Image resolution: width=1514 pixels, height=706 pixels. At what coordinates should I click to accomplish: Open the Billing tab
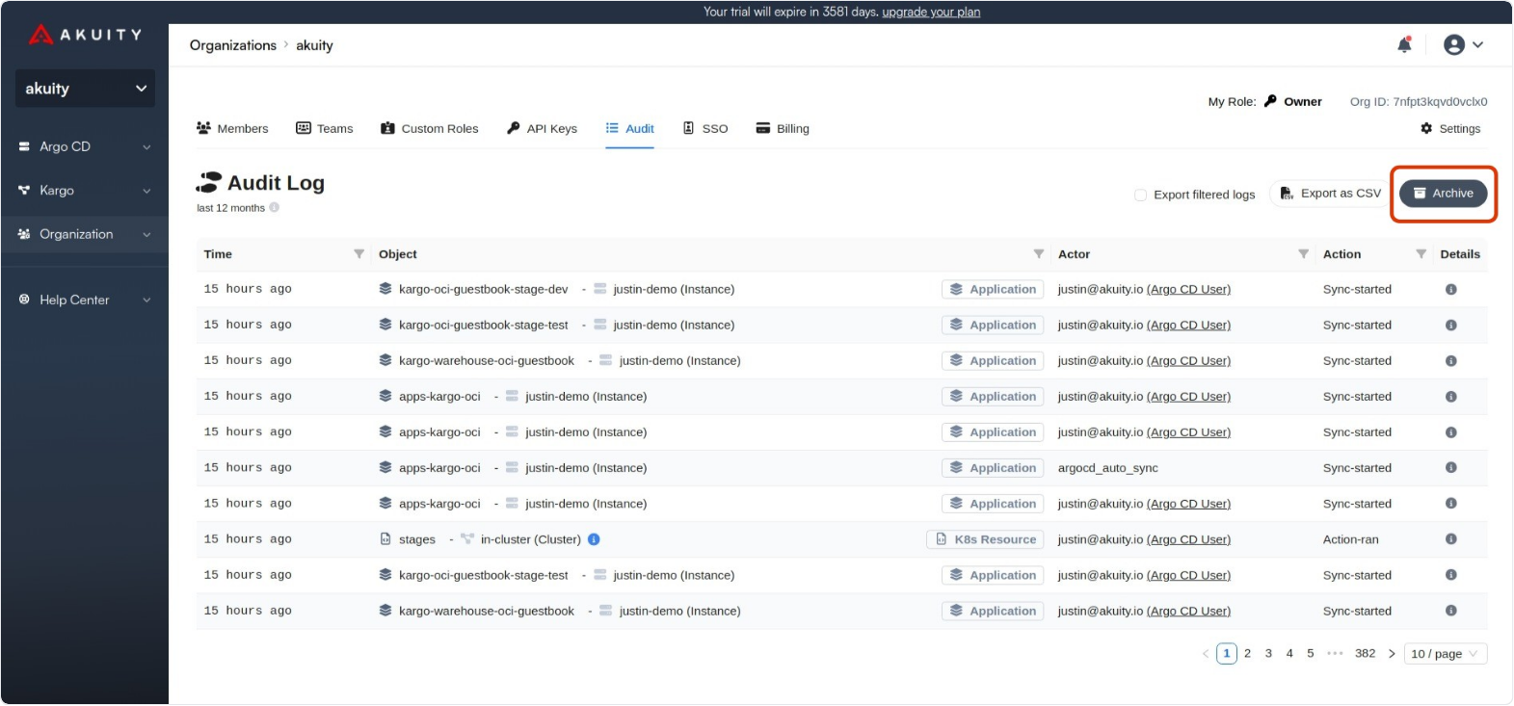tap(783, 128)
